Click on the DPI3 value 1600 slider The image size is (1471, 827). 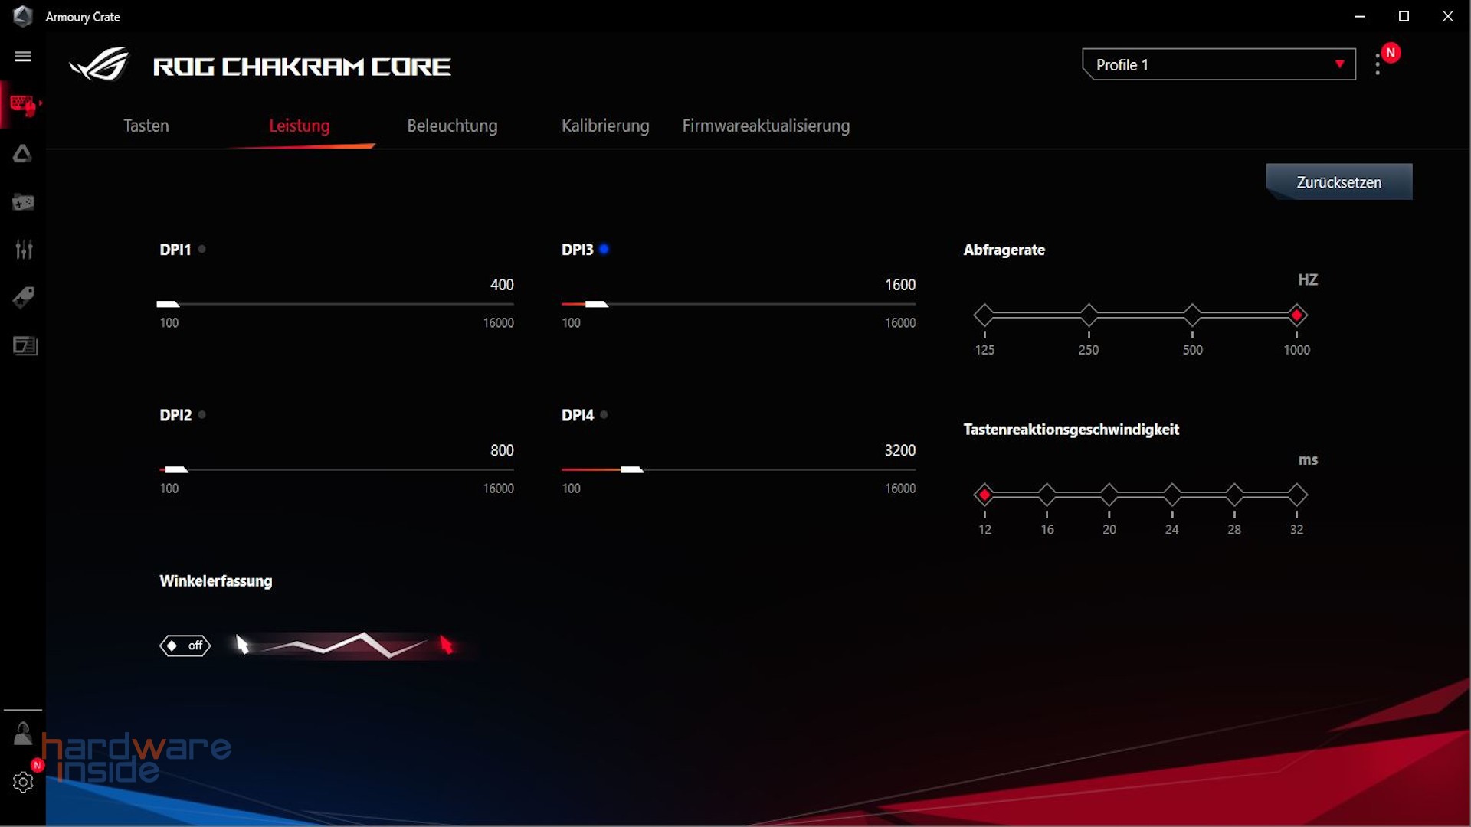[596, 305]
